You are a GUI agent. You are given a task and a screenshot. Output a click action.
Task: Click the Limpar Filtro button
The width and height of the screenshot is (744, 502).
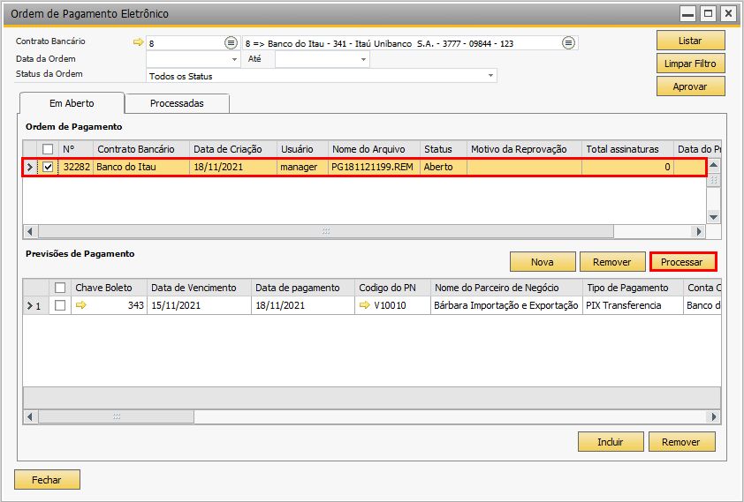click(x=690, y=64)
